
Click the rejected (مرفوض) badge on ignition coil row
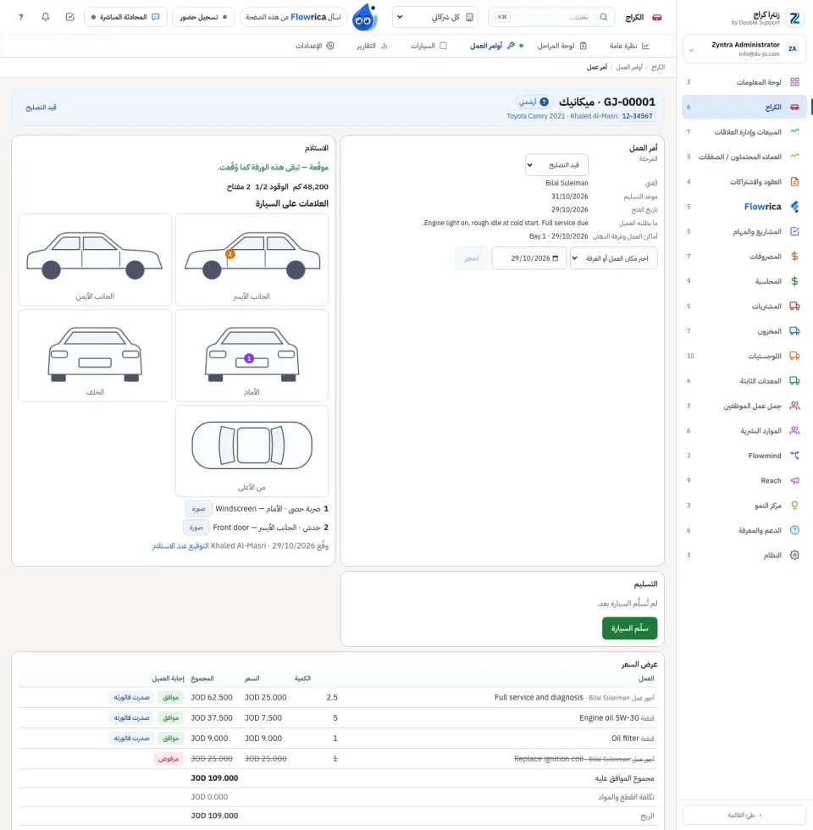coord(169,759)
